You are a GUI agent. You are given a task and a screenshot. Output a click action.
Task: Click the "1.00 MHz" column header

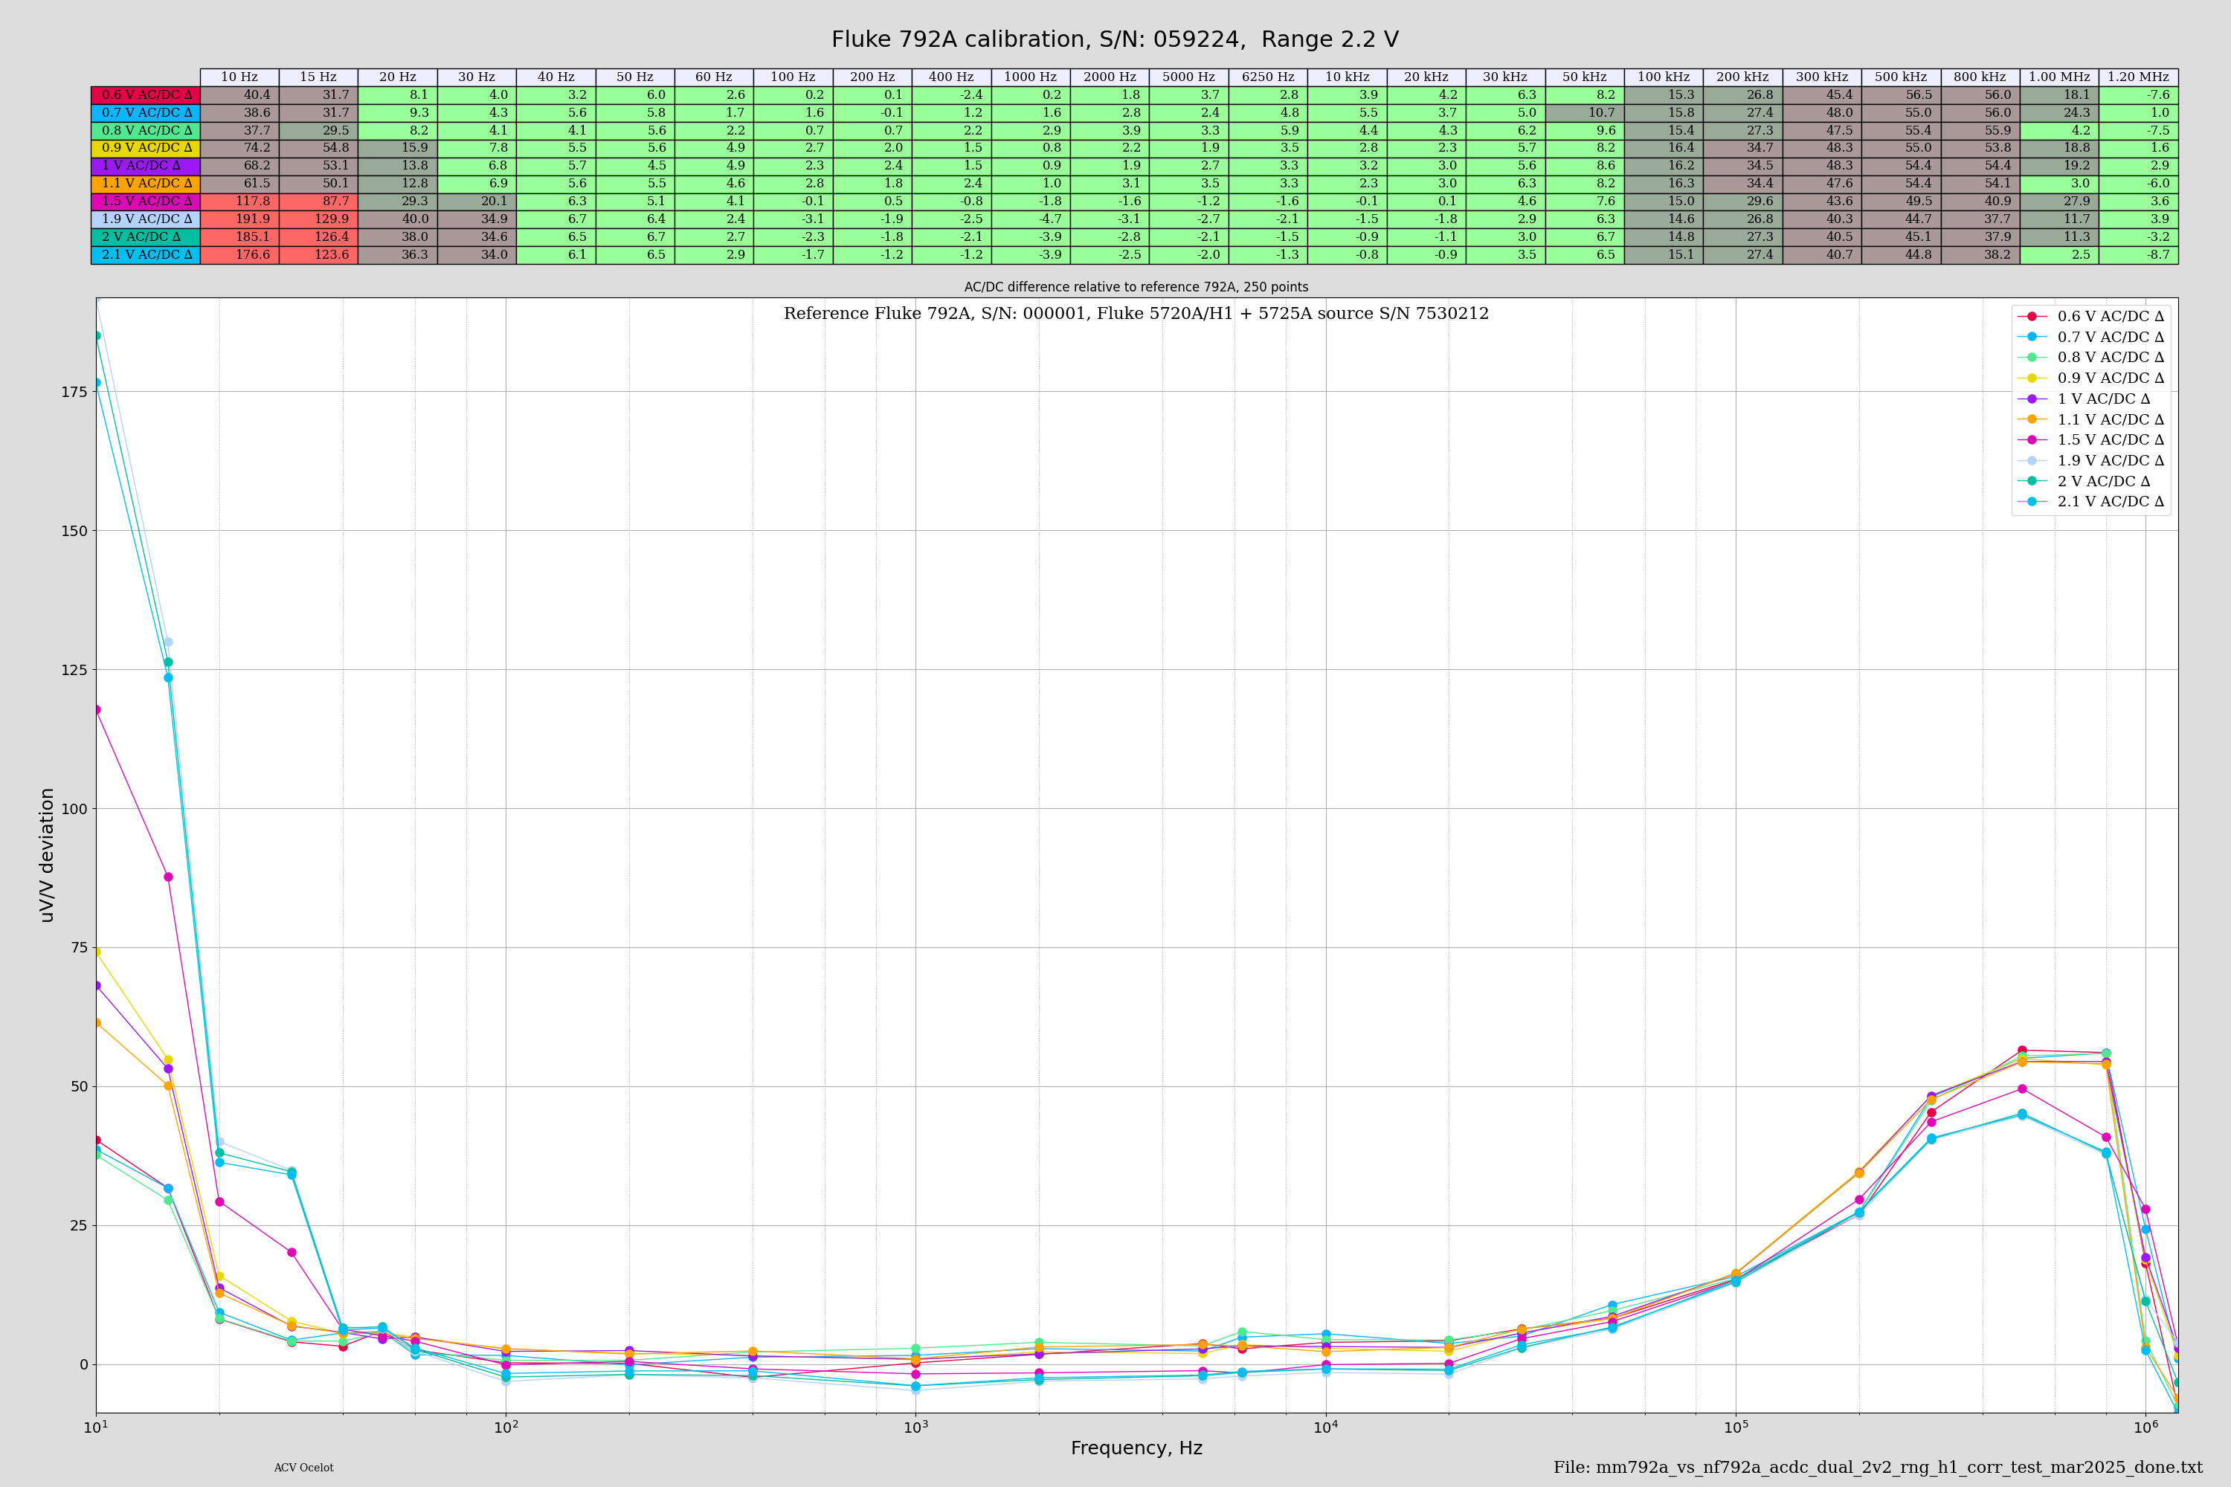(2059, 77)
